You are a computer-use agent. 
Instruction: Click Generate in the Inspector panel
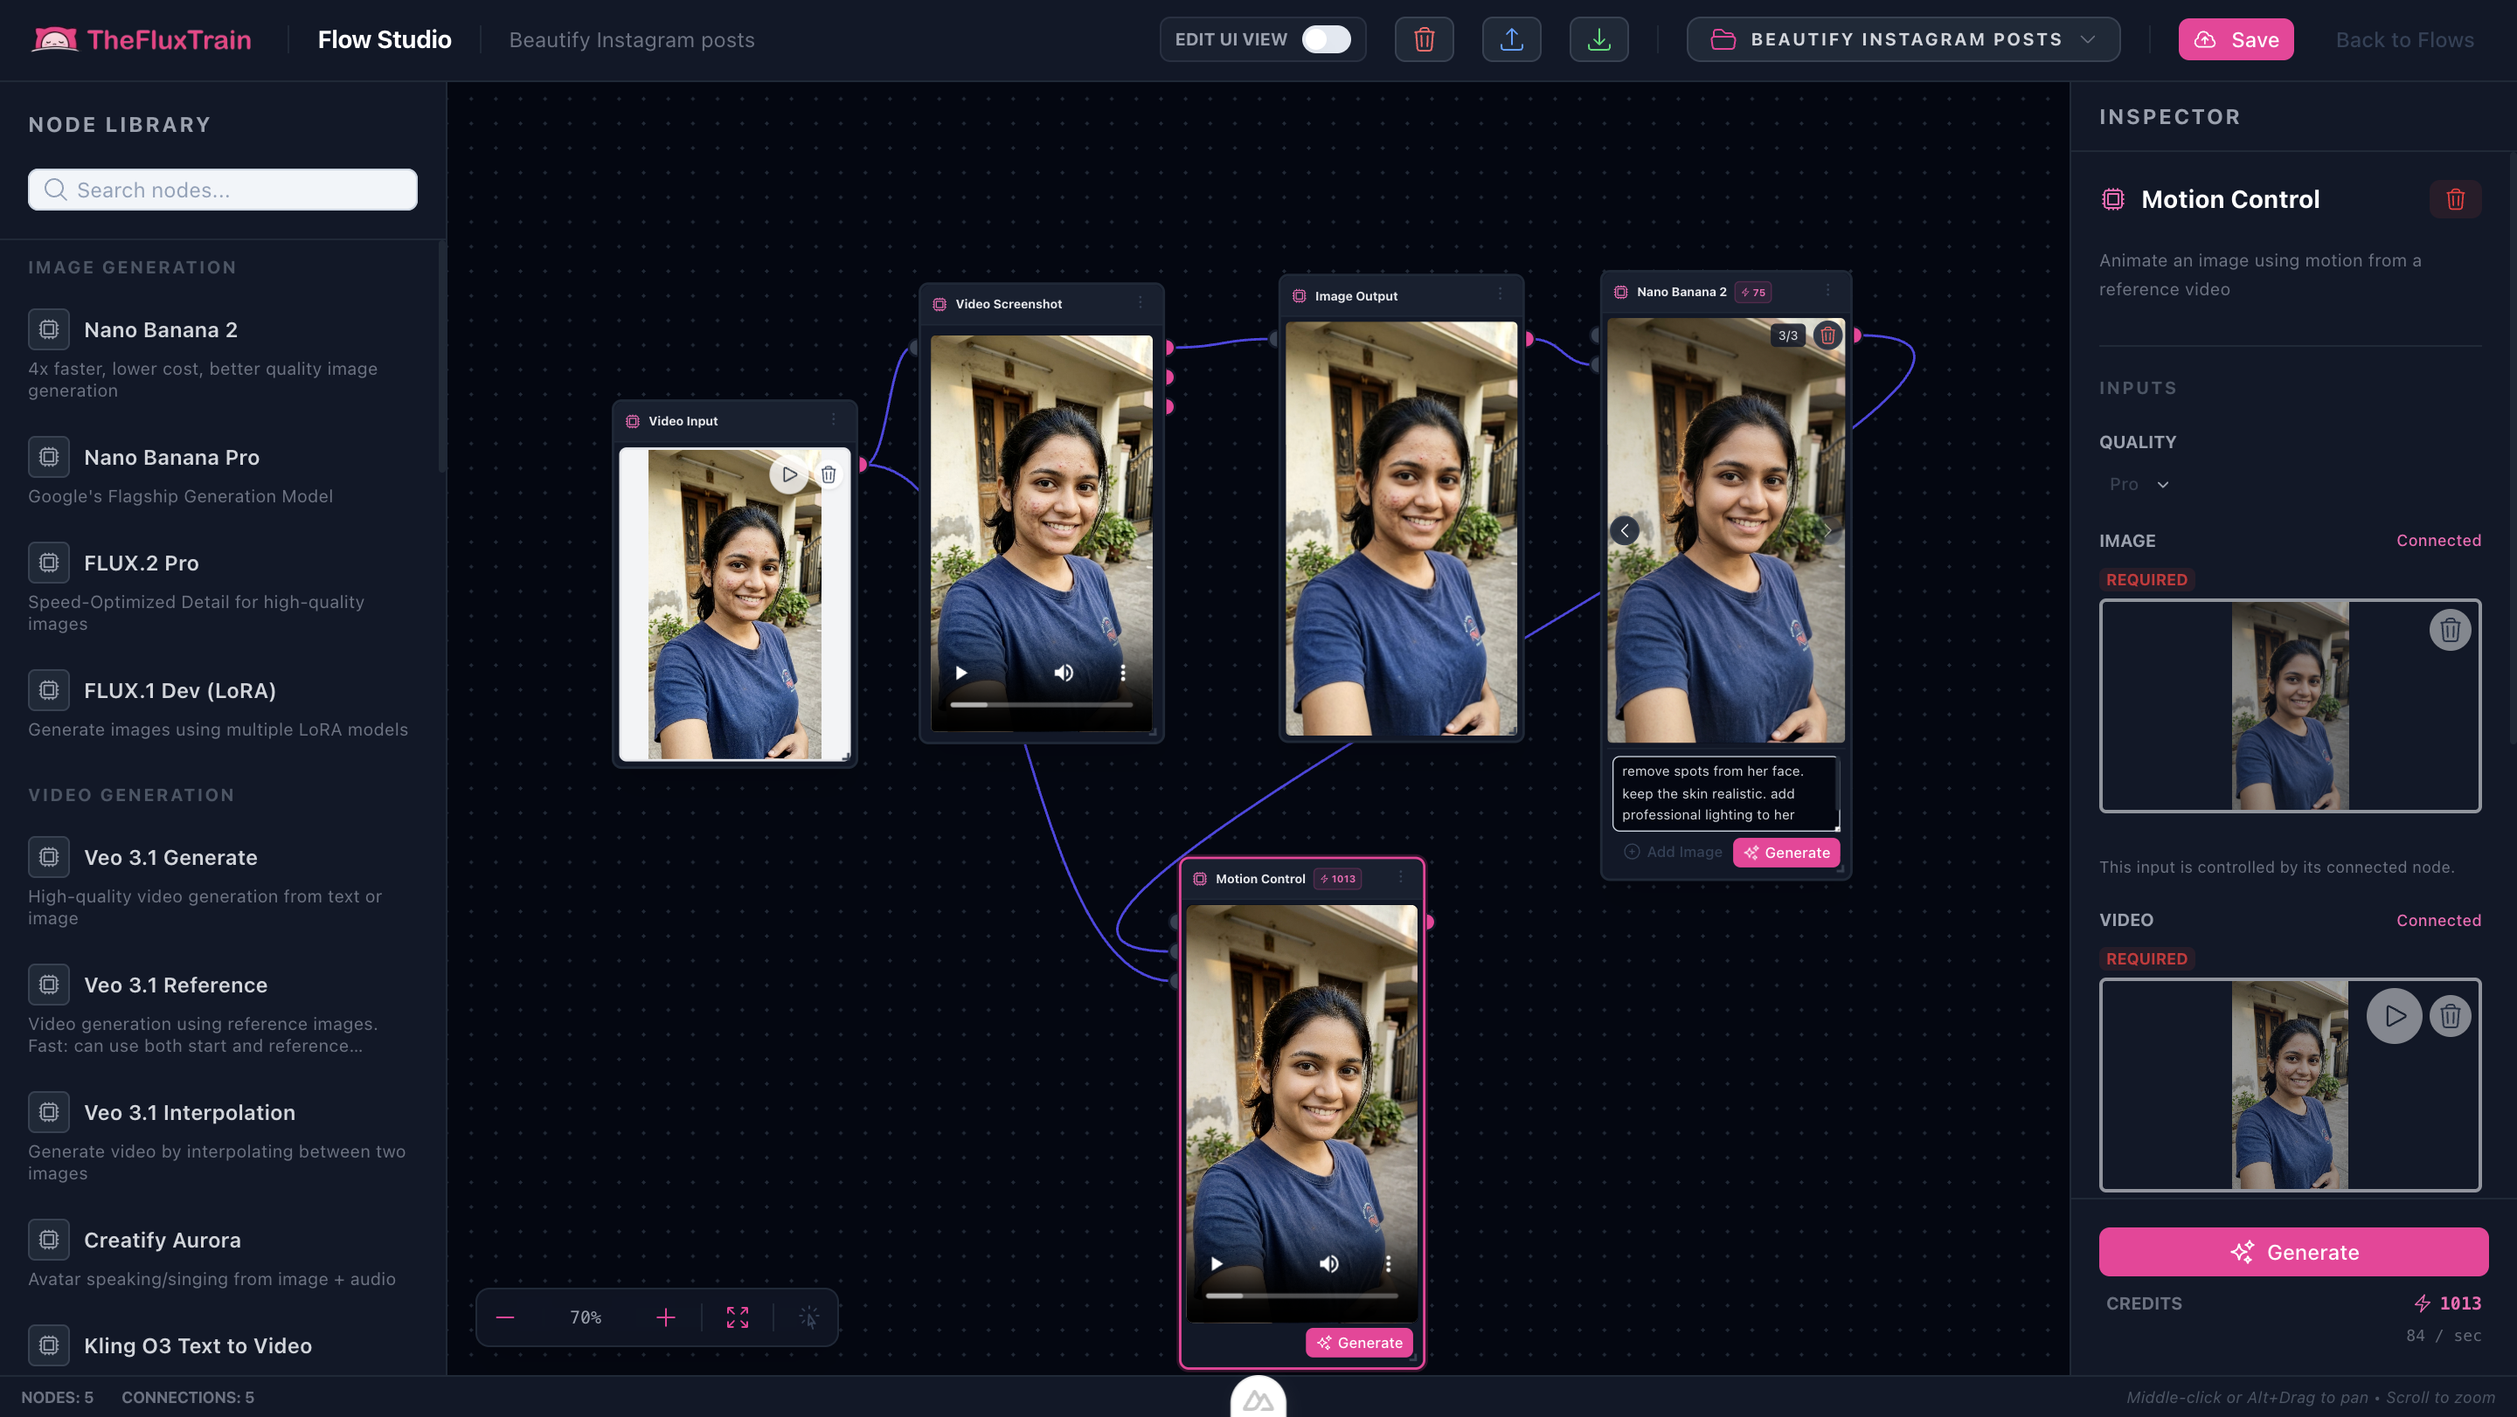[x=2293, y=1252]
